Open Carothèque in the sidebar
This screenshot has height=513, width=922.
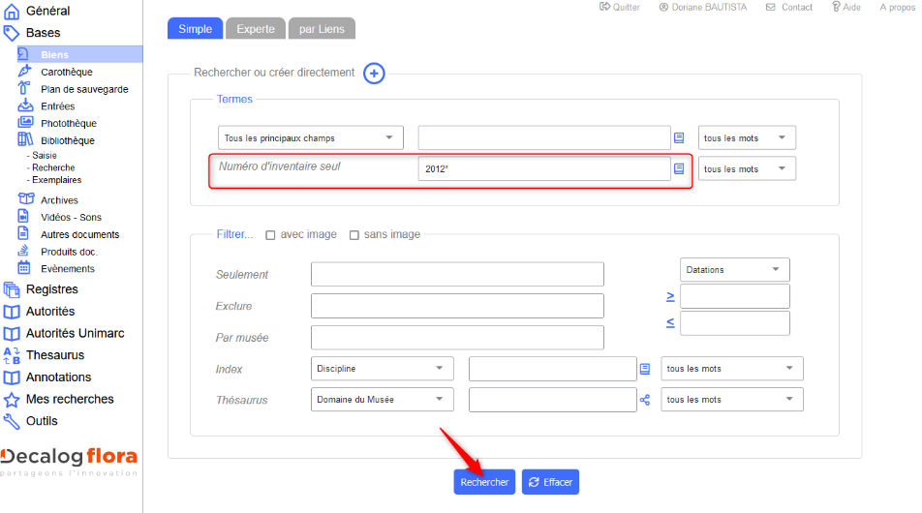coord(66,72)
